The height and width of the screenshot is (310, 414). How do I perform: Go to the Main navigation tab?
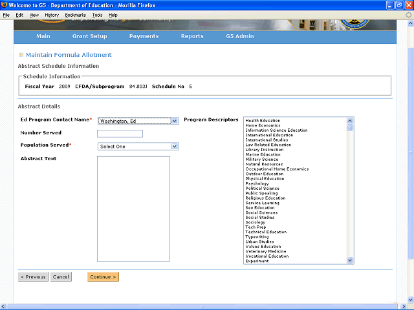point(43,36)
